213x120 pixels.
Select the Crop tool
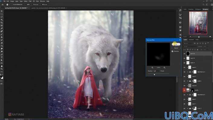tap(2, 23)
